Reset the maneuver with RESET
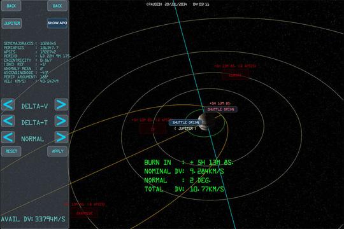344x229 pixels. pyautogui.click(x=11, y=151)
